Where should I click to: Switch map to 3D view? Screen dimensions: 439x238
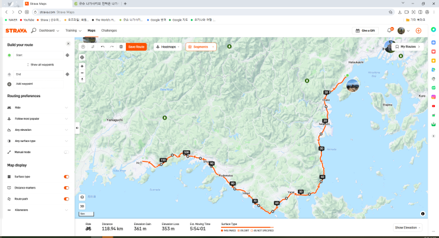(82, 206)
